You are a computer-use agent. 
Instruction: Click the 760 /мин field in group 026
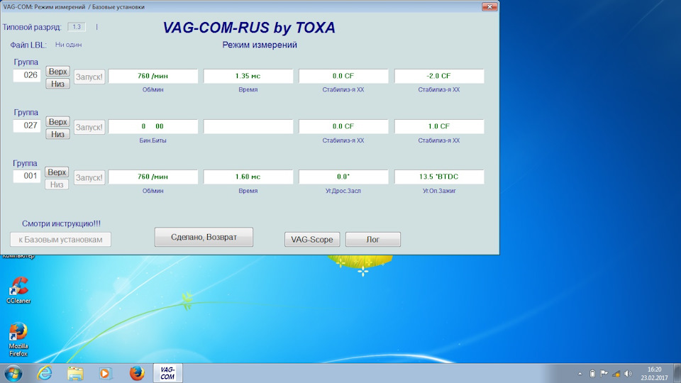coord(153,76)
